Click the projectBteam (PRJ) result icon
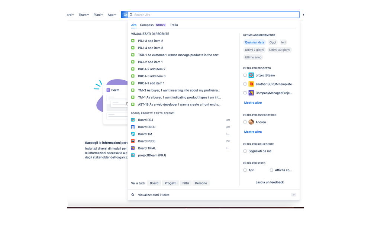371x232 pixels. pyautogui.click(x=133, y=155)
